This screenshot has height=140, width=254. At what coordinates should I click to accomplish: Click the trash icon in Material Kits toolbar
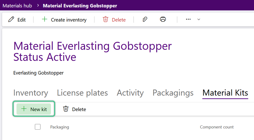[x=66, y=109]
